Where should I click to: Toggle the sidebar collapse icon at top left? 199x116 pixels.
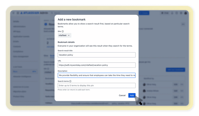click(14, 13)
